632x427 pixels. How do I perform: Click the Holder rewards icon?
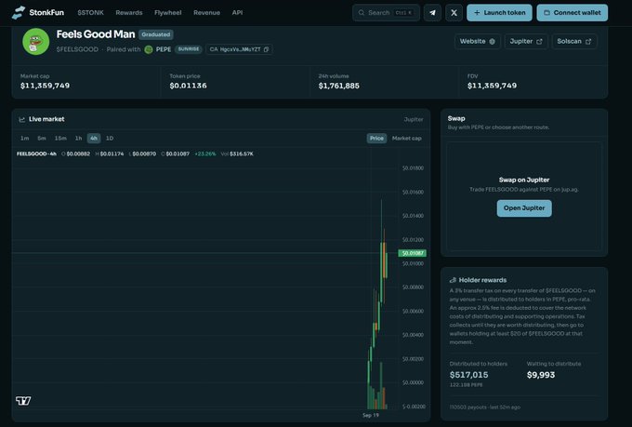pos(453,280)
